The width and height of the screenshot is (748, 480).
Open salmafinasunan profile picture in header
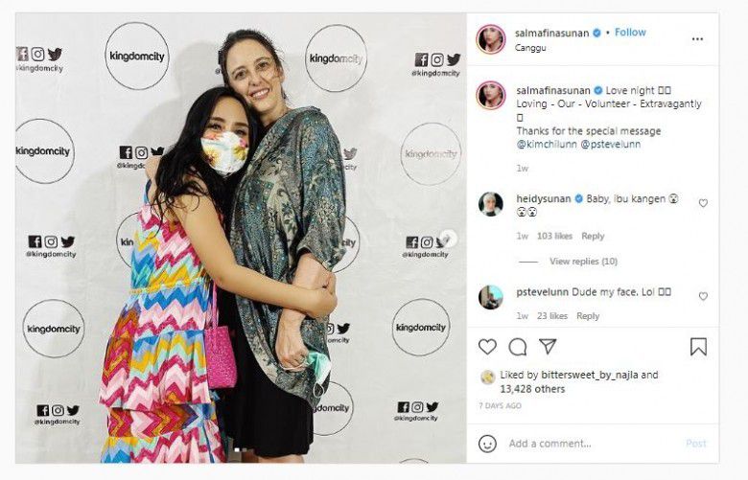[491, 39]
